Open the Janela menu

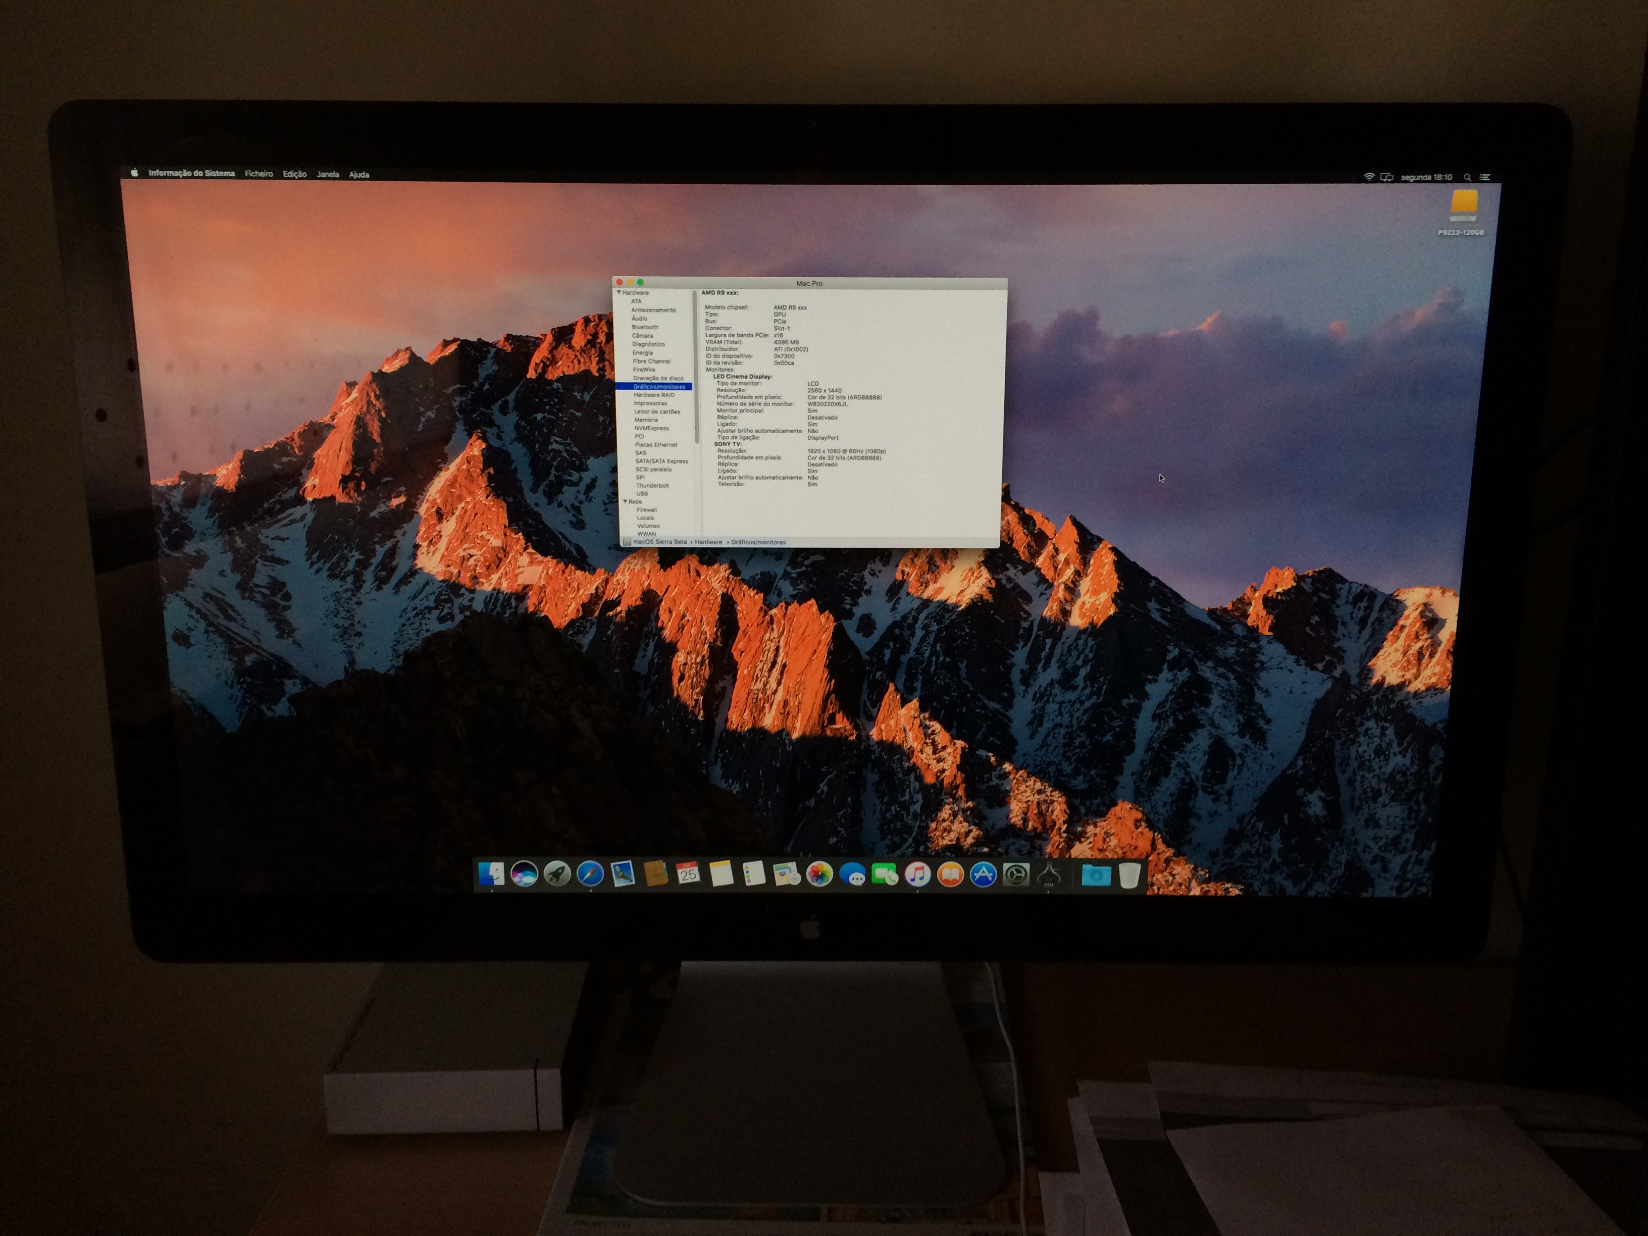click(x=328, y=174)
